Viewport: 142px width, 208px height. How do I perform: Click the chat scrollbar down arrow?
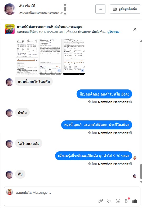tap(141, 182)
